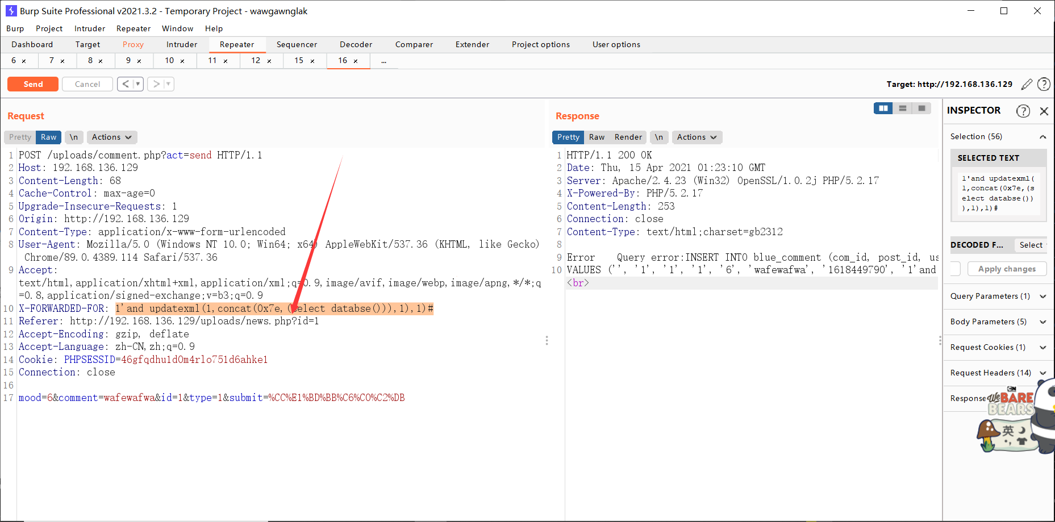The image size is (1055, 522).
Task: Close Repeater request tab 8
Action: [101, 61]
